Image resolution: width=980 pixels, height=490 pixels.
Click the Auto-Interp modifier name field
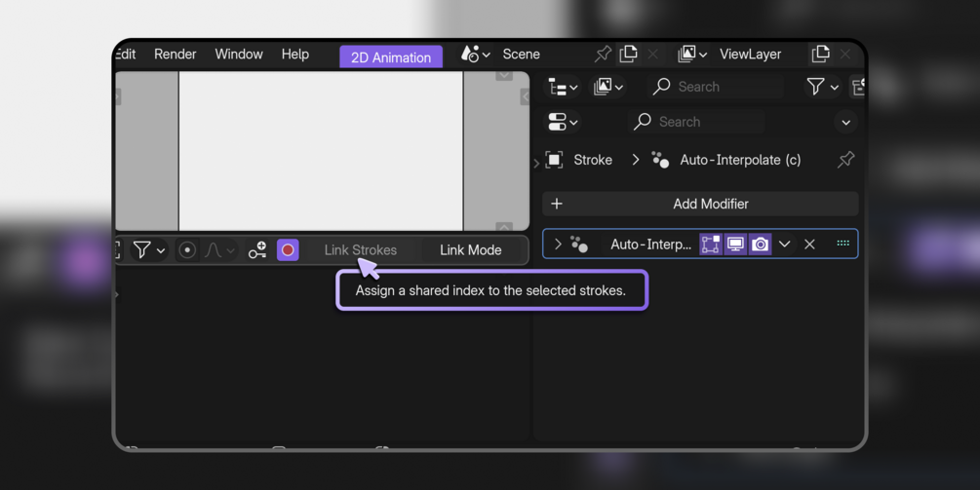point(650,245)
